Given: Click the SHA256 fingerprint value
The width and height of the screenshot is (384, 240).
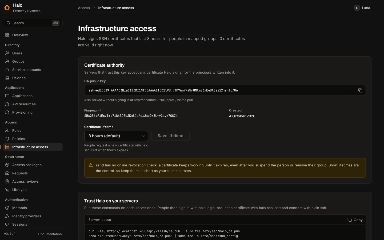Looking at the screenshot, I should [131, 116].
